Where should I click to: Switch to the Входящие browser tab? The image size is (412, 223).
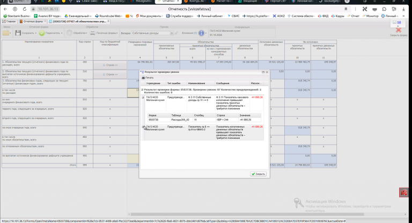tap(249, 2)
